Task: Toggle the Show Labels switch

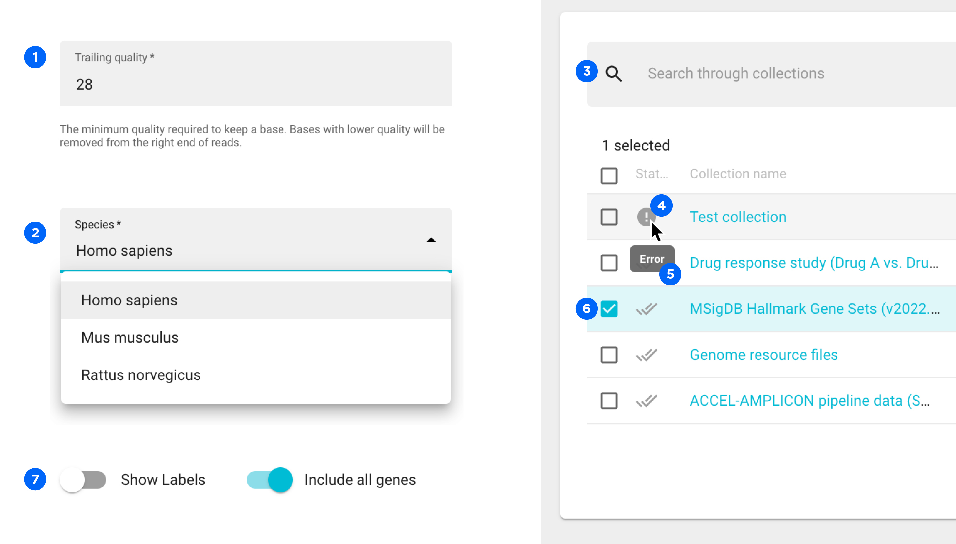Action: point(83,480)
